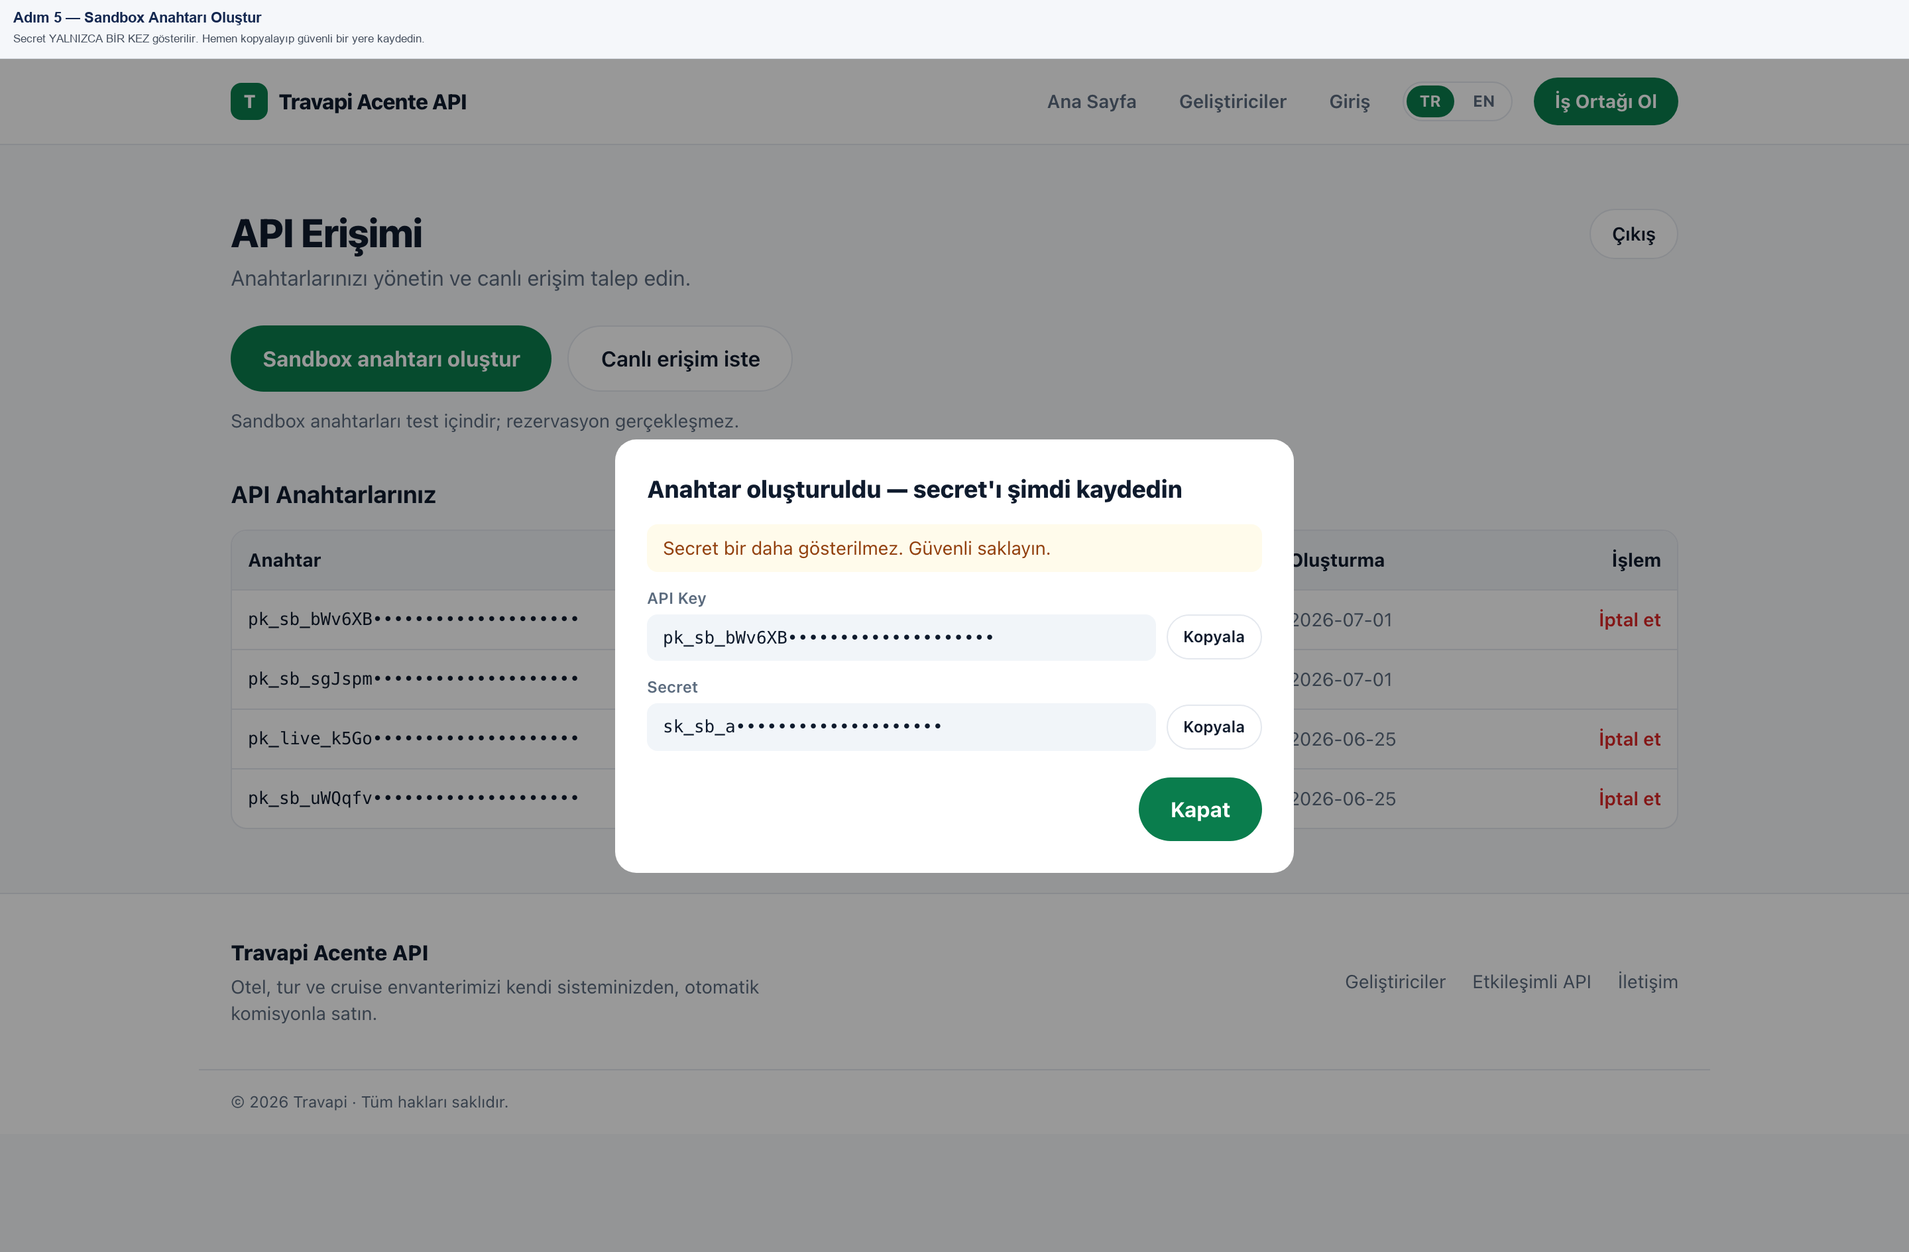The width and height of the screenshot is (1909, 1252).
Task: Select table row pk_live_k5Go key
Action: coord(413,738)
